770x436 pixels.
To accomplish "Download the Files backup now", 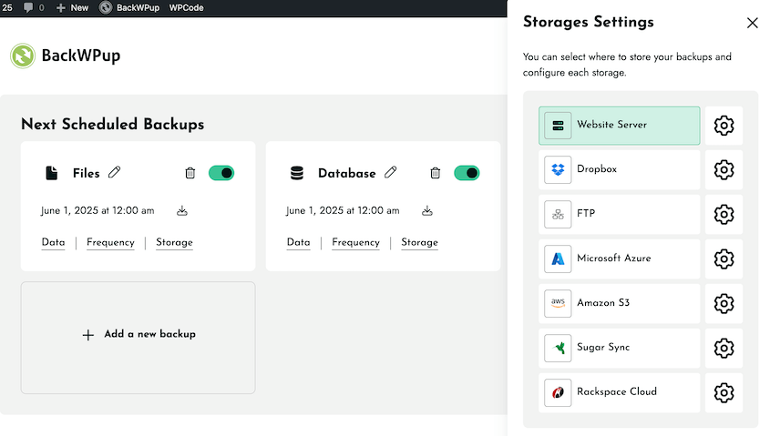I will pyautogui.click(x=182, y=211).
